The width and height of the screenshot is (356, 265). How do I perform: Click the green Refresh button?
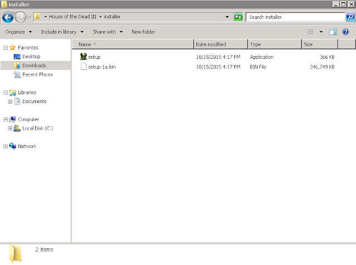[238, 17]
